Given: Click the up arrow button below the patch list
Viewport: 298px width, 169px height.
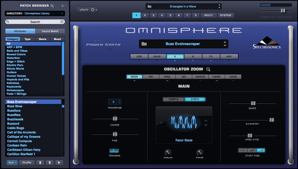Looking at the screenshot, I should [49, 162].
